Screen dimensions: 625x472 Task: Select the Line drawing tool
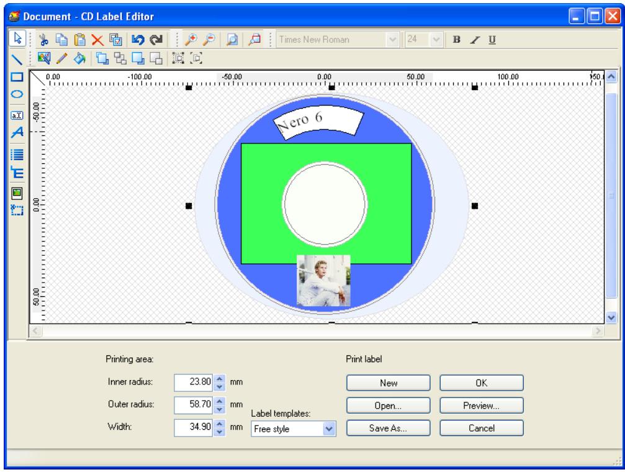tap(17, 60)
